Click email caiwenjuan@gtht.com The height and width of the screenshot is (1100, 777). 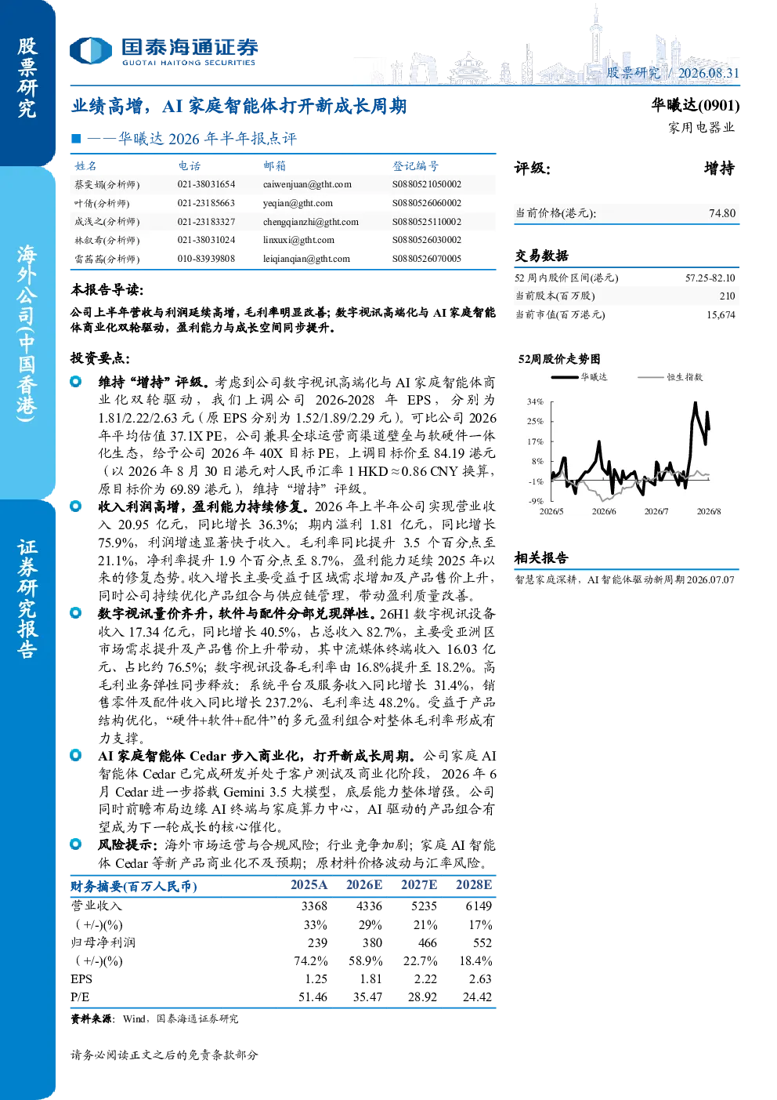307,184
